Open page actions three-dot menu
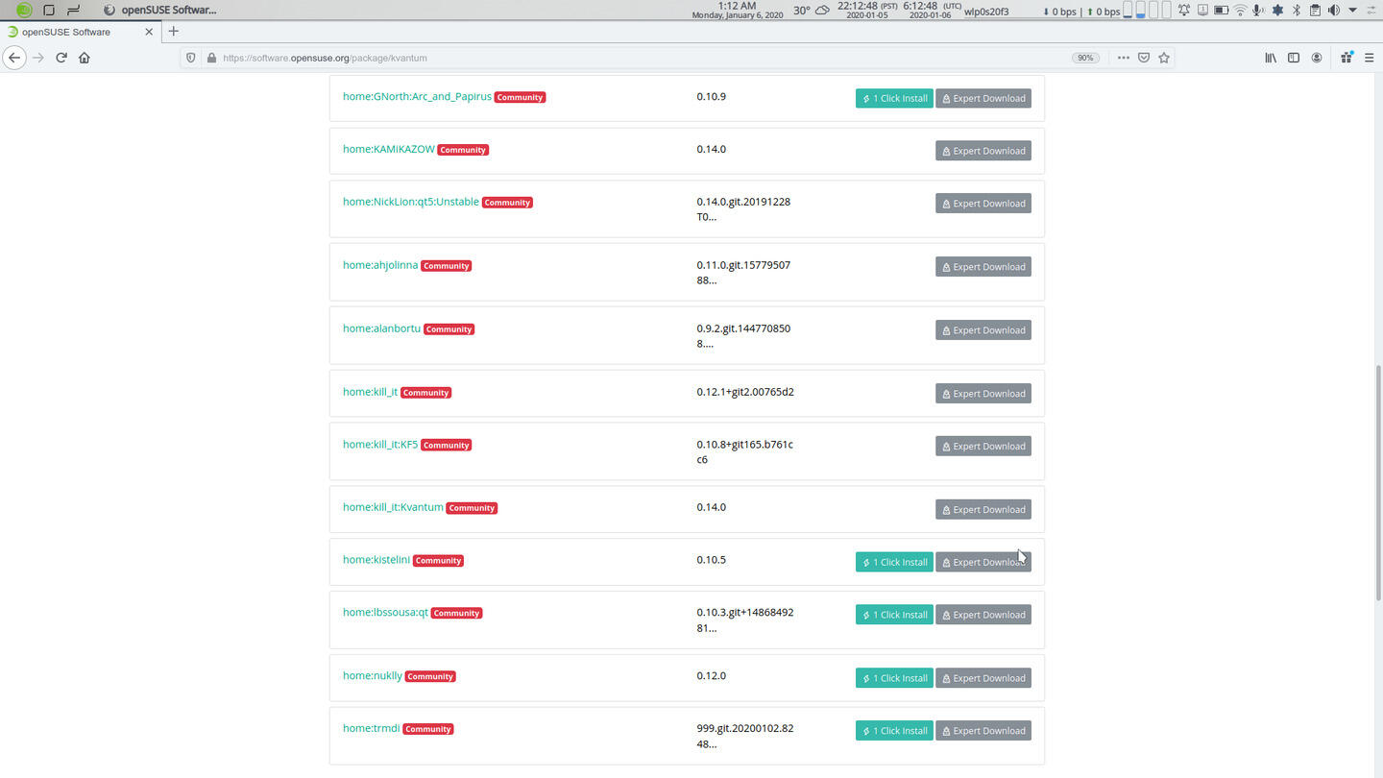Screen dimensions: 1383x778 [1123, 58]
